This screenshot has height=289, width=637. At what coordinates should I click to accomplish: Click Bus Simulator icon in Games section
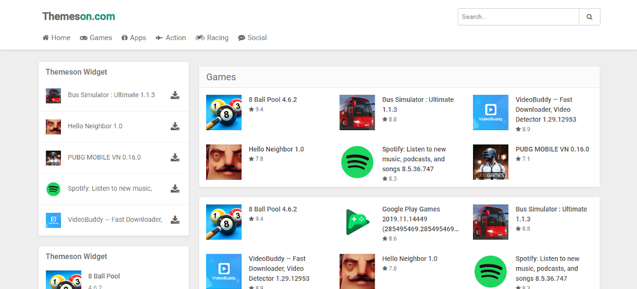pyautogui.click(x=357, y=112)
